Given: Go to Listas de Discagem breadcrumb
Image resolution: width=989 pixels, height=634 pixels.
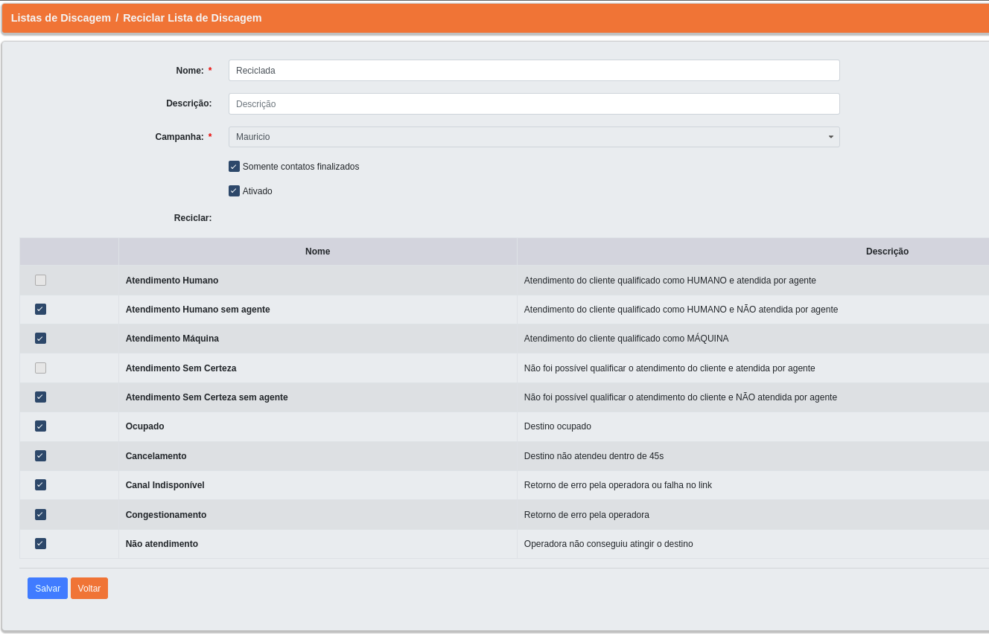Looking at the screenshot, I should click(x=60, y=18).
